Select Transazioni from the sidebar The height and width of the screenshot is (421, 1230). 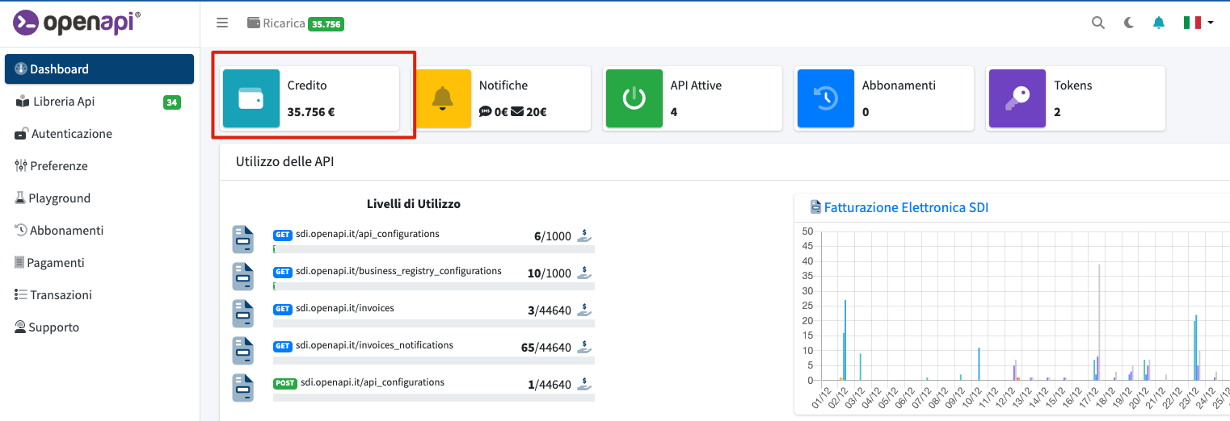[x=61, y=295]
